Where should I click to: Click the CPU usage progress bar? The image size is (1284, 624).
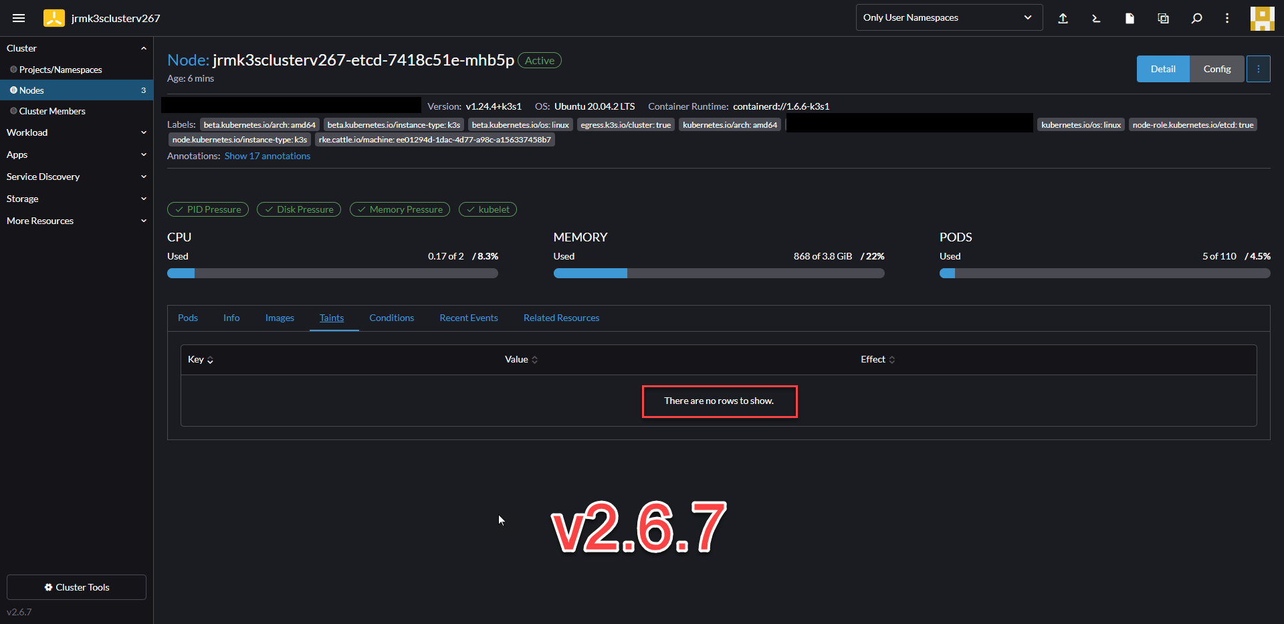[x=332, y=273]
